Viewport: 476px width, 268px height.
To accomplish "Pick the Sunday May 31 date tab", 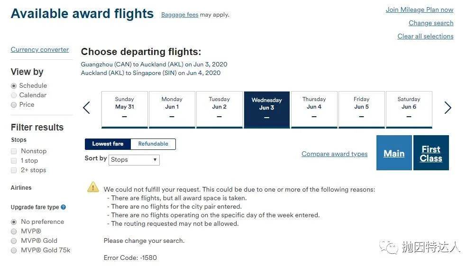I will tap(125, 110).
